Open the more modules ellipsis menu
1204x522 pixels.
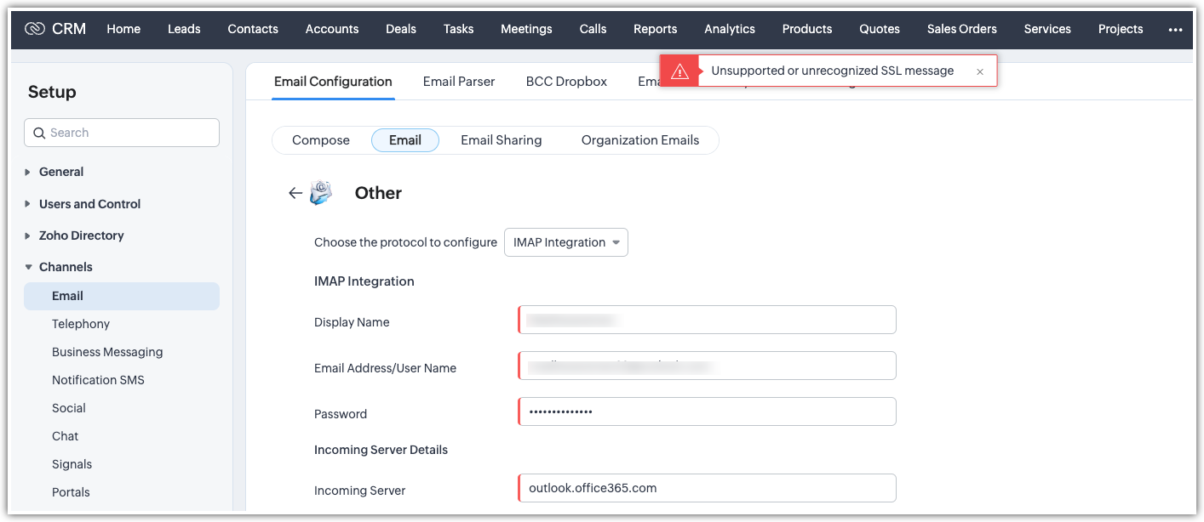1175,29
